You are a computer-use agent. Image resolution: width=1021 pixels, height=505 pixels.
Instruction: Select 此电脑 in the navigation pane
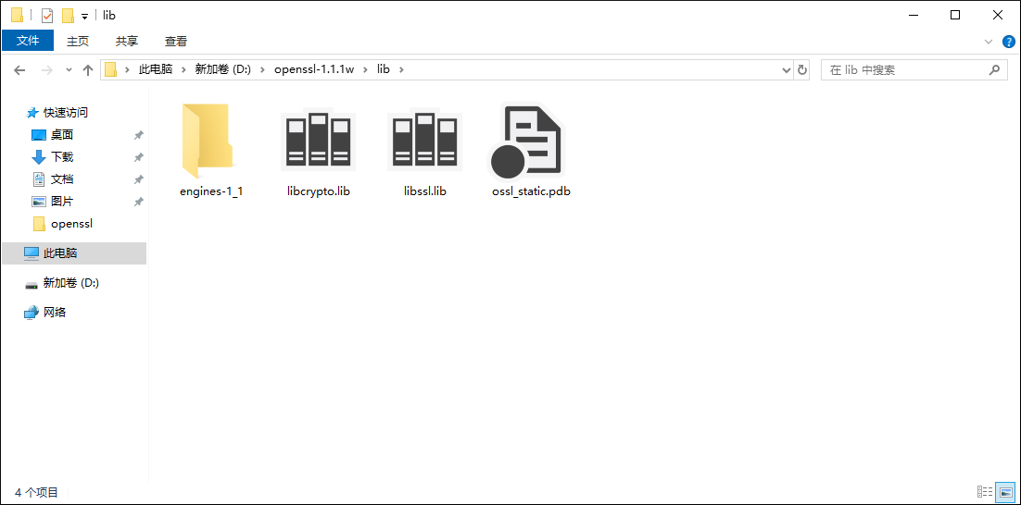[59, 253]
